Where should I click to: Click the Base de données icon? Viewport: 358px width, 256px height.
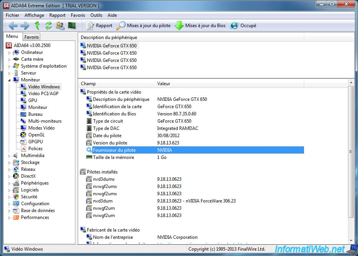point(16,211)
